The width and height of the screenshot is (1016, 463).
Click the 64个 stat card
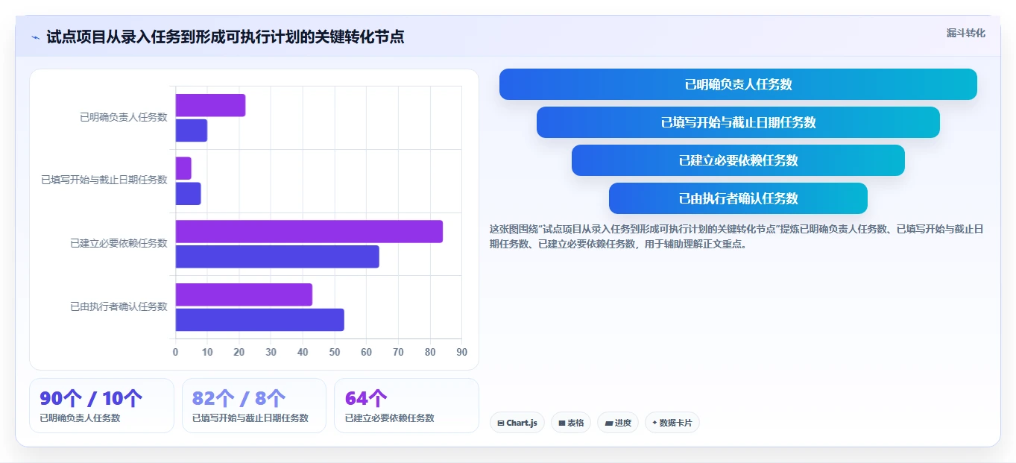pyautogui.click(x=406, y=406)
